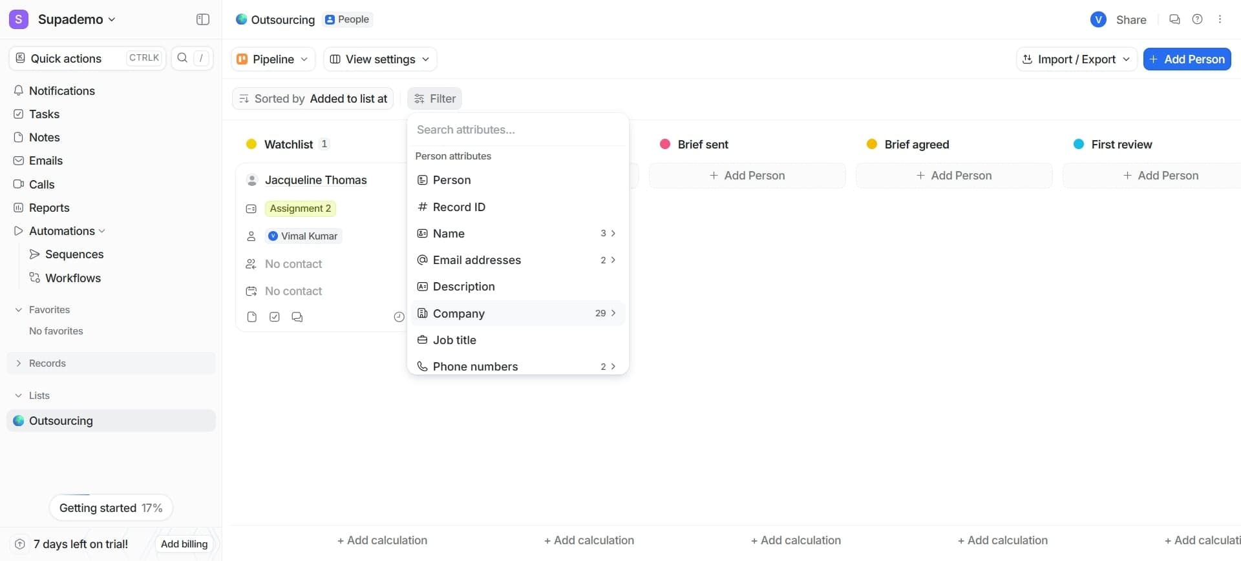Expand the Name attribute submenu
This screenshot has height=561, width=1241.
tap(518, 234)
